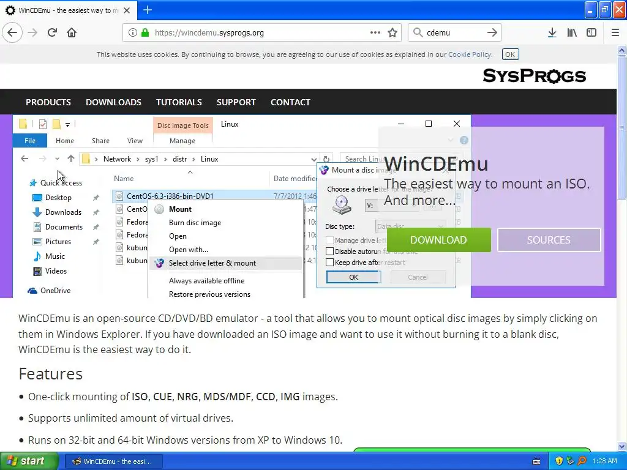The width and height of the screenshot is (627, 470).
Task: Click the page scrollbar down arrow
Action: point(622,446)
